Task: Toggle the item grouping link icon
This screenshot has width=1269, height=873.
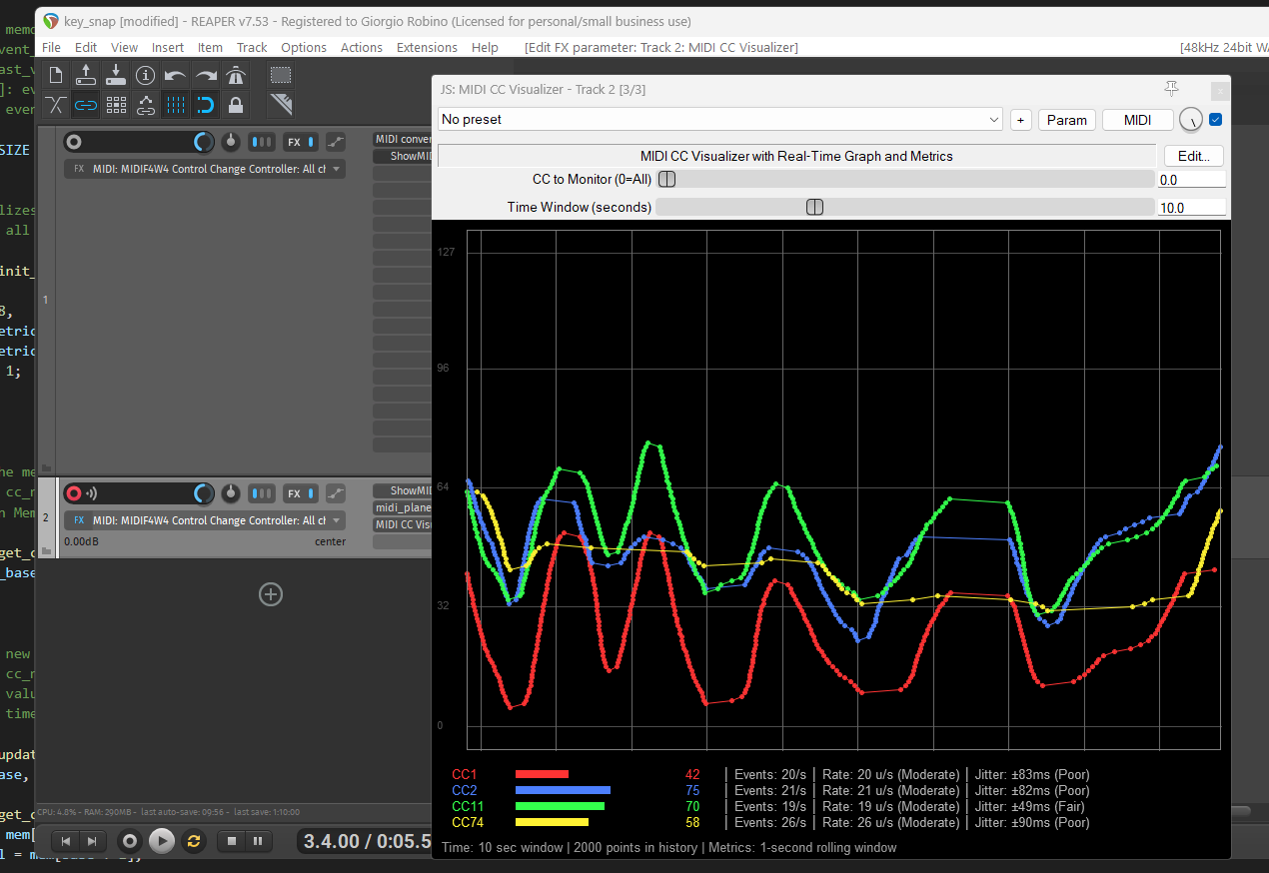Action: [x=86, y=104]
